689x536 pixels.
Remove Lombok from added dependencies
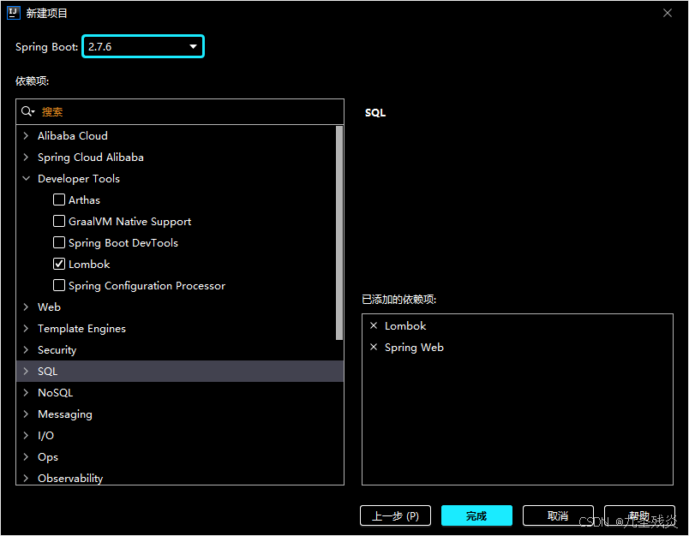coord(374,325)
